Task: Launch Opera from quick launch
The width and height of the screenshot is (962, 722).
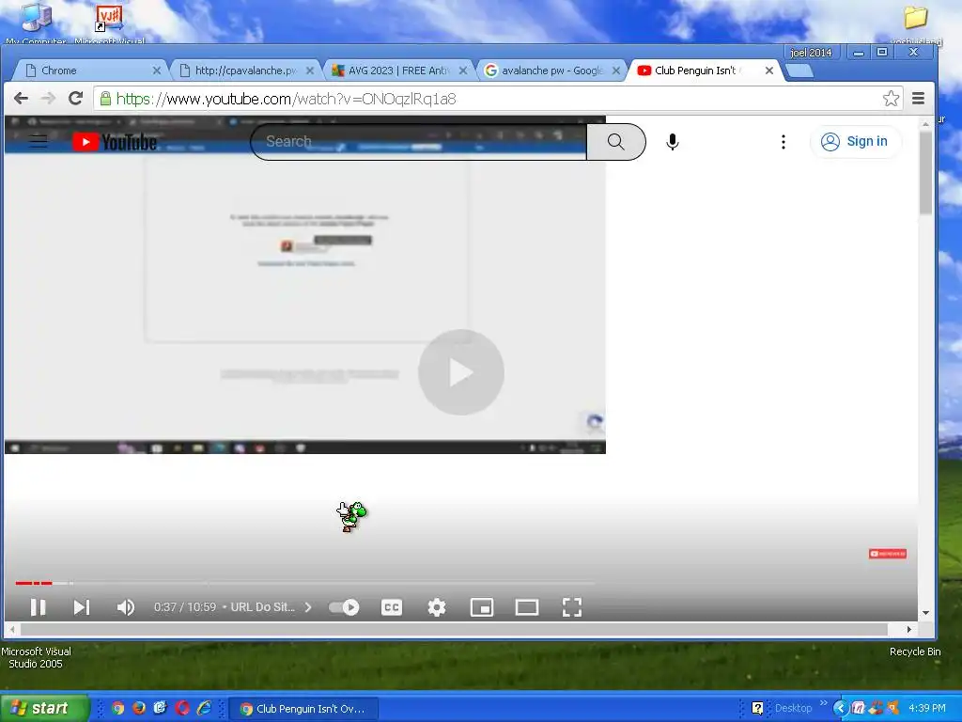Action: 182,708
